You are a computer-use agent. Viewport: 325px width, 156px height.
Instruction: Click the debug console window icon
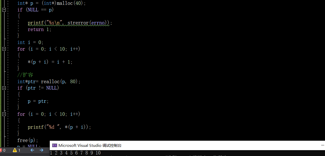click(x=54, y=145)
